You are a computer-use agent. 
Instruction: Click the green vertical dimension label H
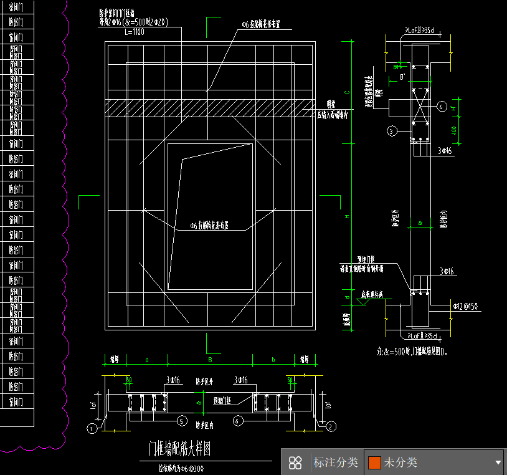tap(347, 216)
